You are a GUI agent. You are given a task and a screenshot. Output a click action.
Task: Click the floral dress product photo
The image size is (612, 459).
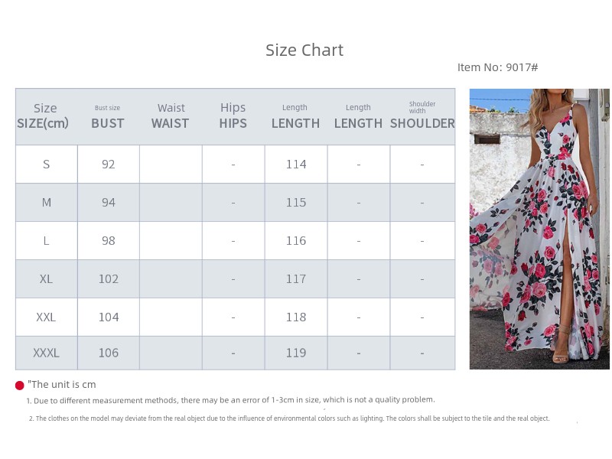click(x=539, y=229)
